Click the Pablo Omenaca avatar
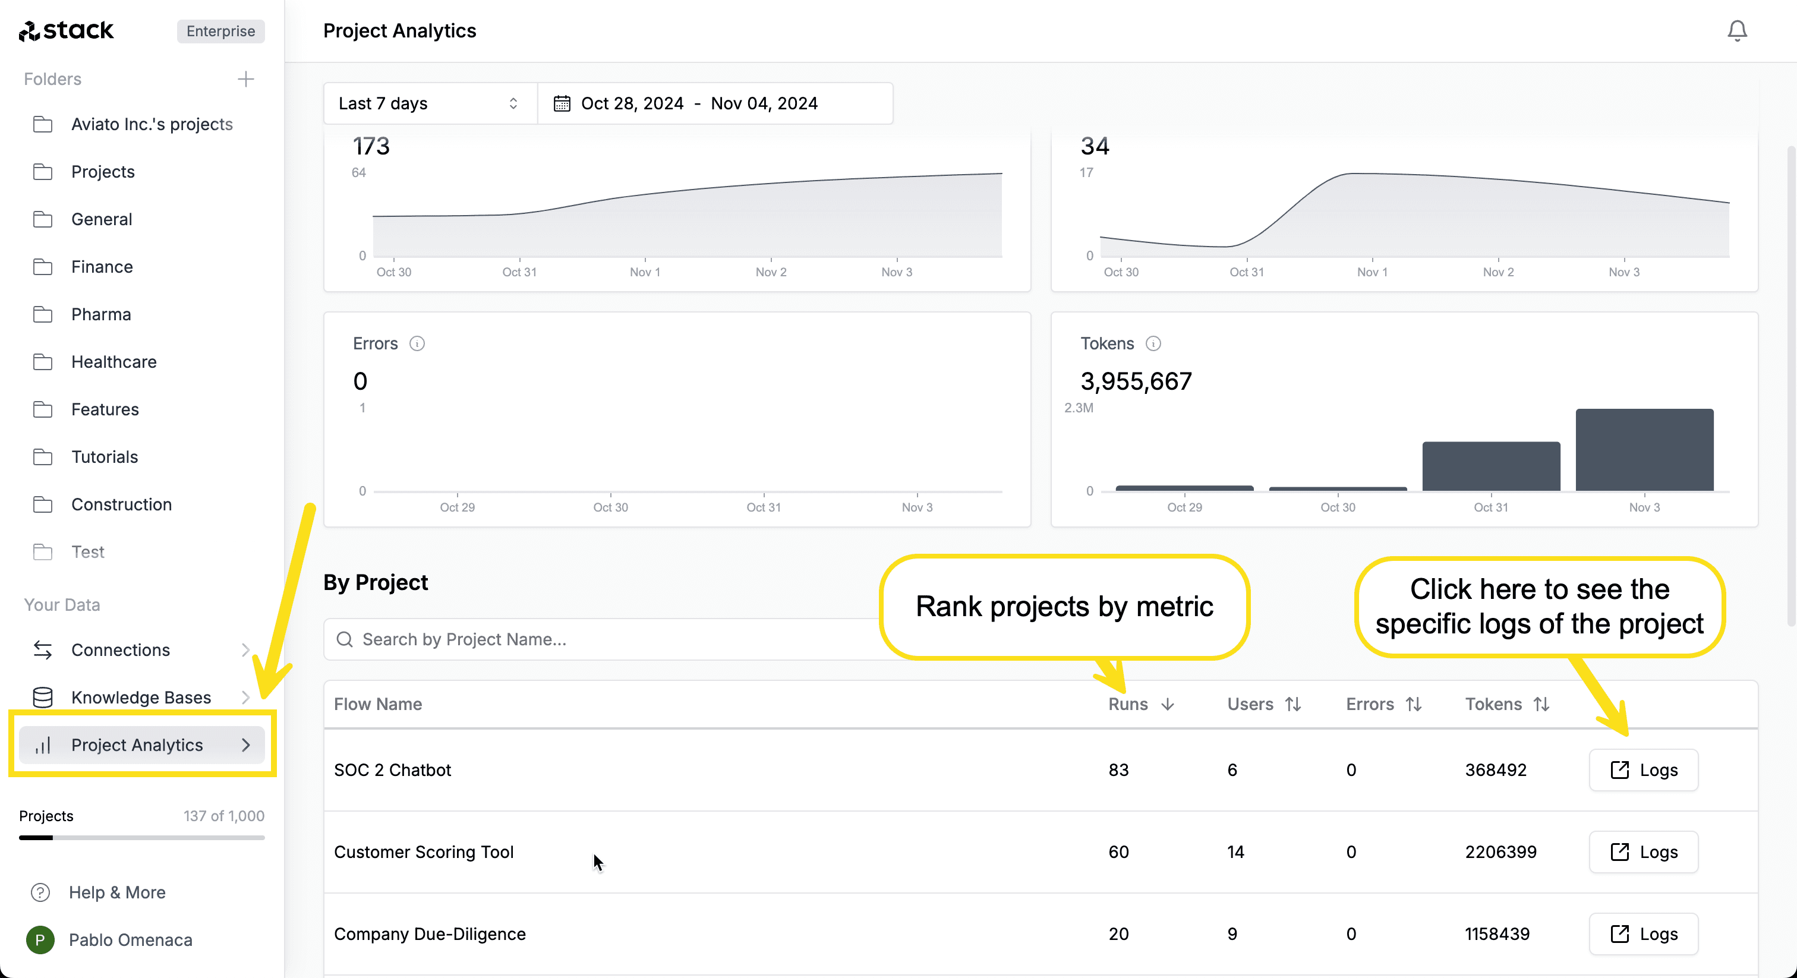Image resolution: width=1797 pixels, height=978 pixels. [x=40, y=939]
